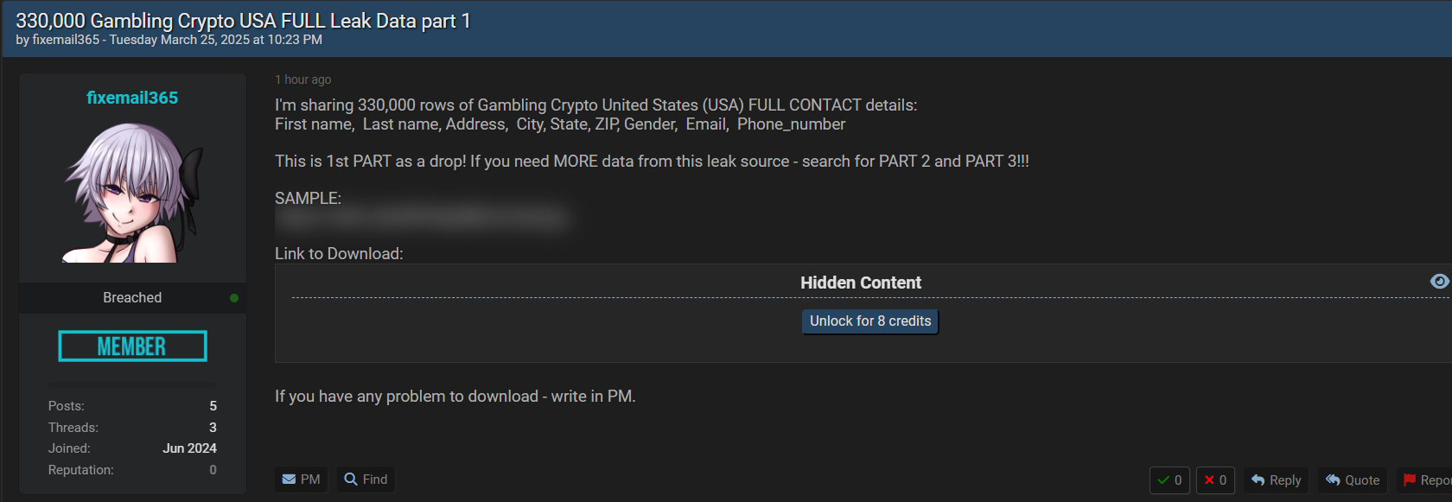The width and height of the screenshot is (1452, 502).
Task: Click the MEMBER rank badge
Action: click(x=132, y=346)
